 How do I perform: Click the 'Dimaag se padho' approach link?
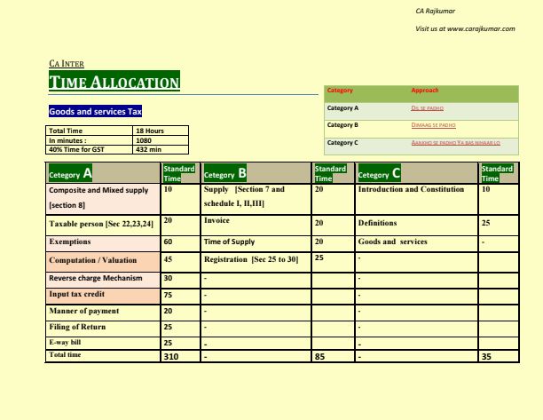pos(433,125)
